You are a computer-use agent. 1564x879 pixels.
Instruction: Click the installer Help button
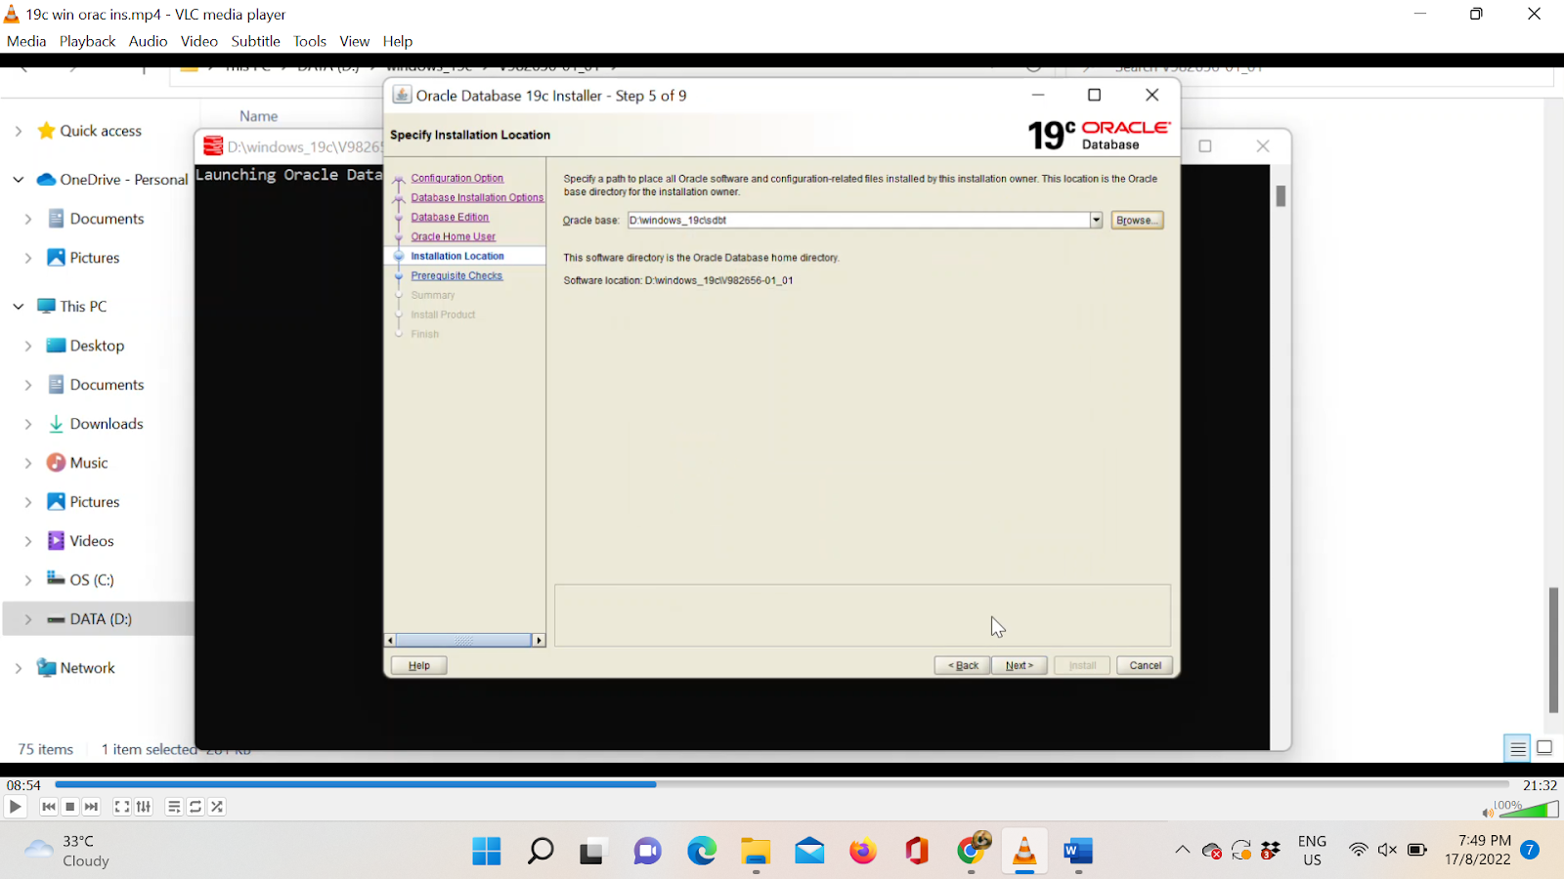click(419, 665)
